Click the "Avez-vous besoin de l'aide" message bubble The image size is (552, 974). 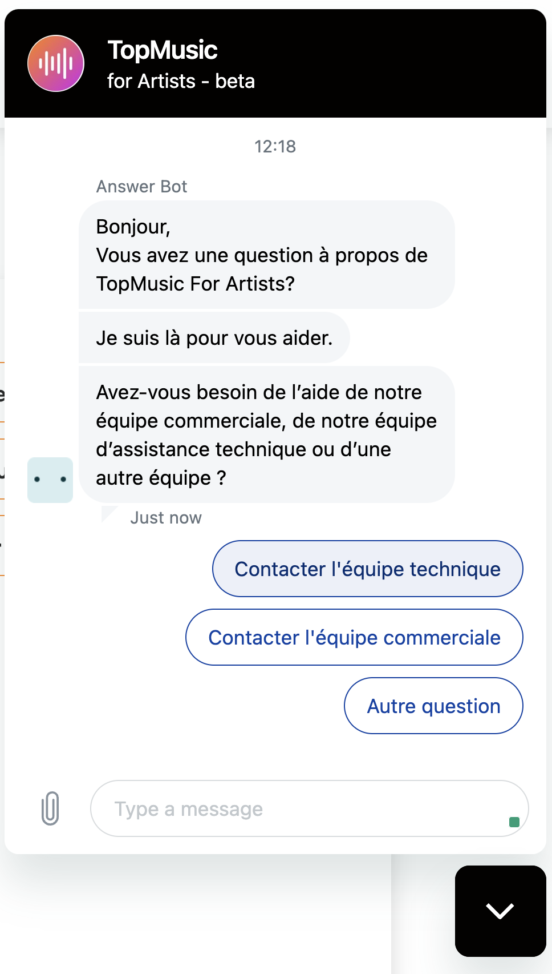266,434
